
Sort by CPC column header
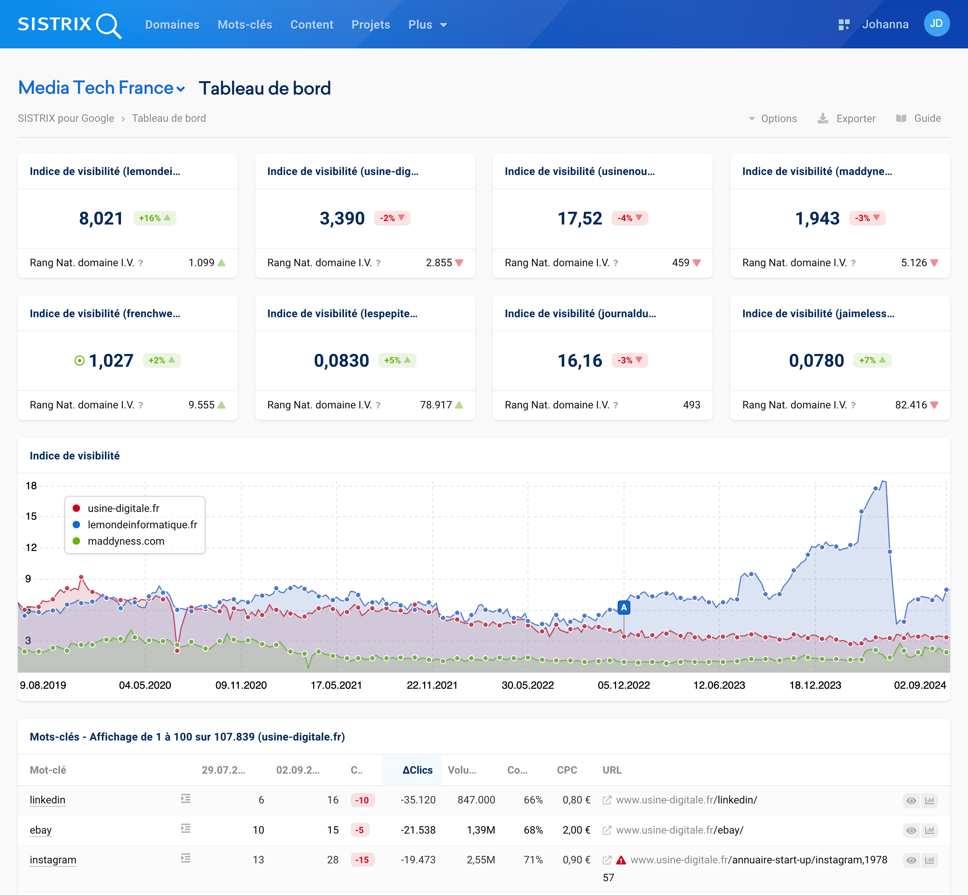(x=567, y=770)
